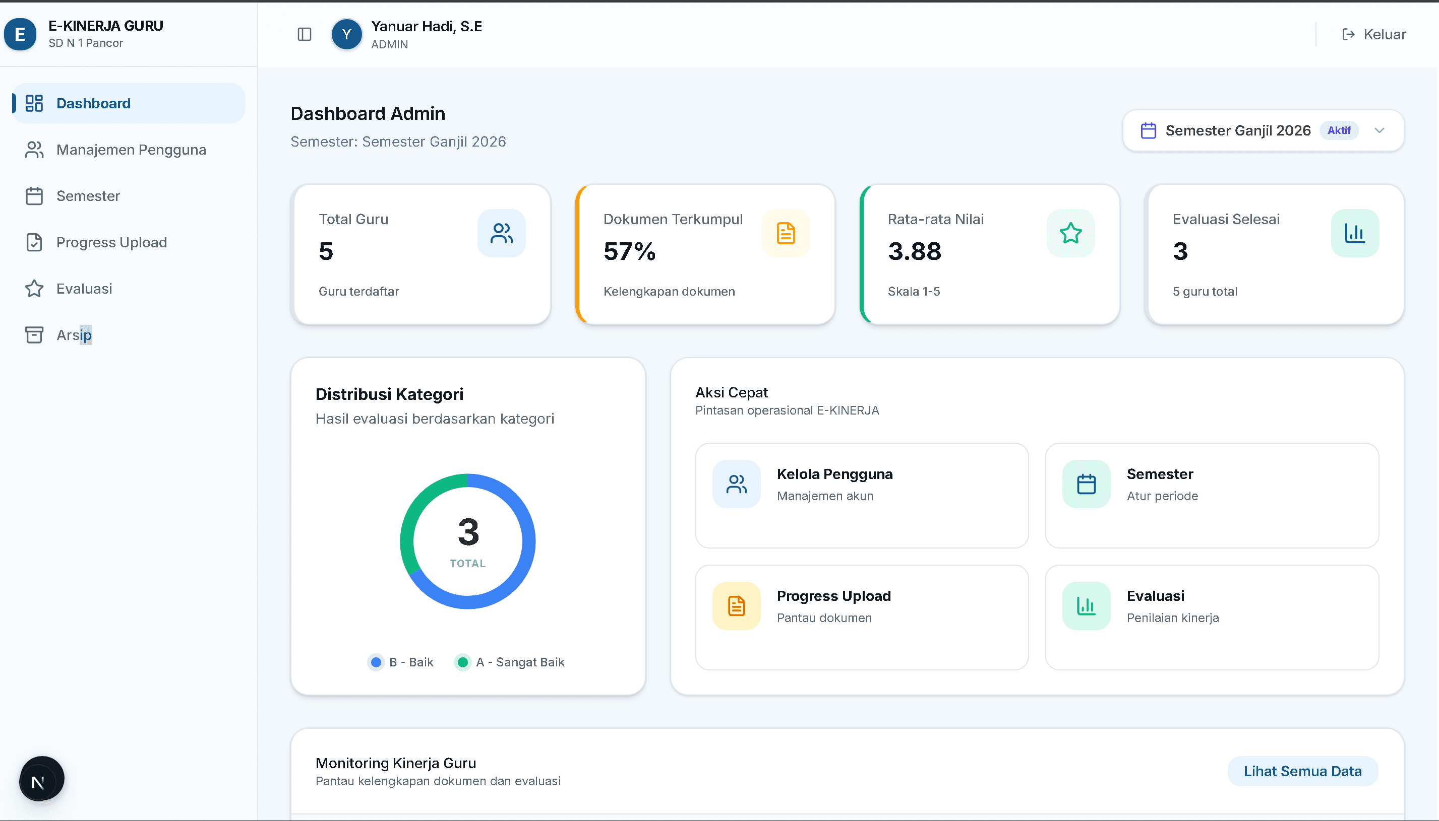Click the donut chart showing 3 total
This screenshot has height=821, width=1439.
(468, 541)
